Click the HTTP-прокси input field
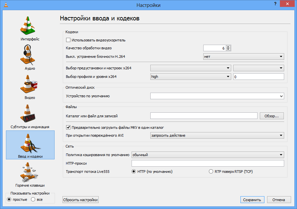Screen dimensions: 297x209 tap(208, 163)
